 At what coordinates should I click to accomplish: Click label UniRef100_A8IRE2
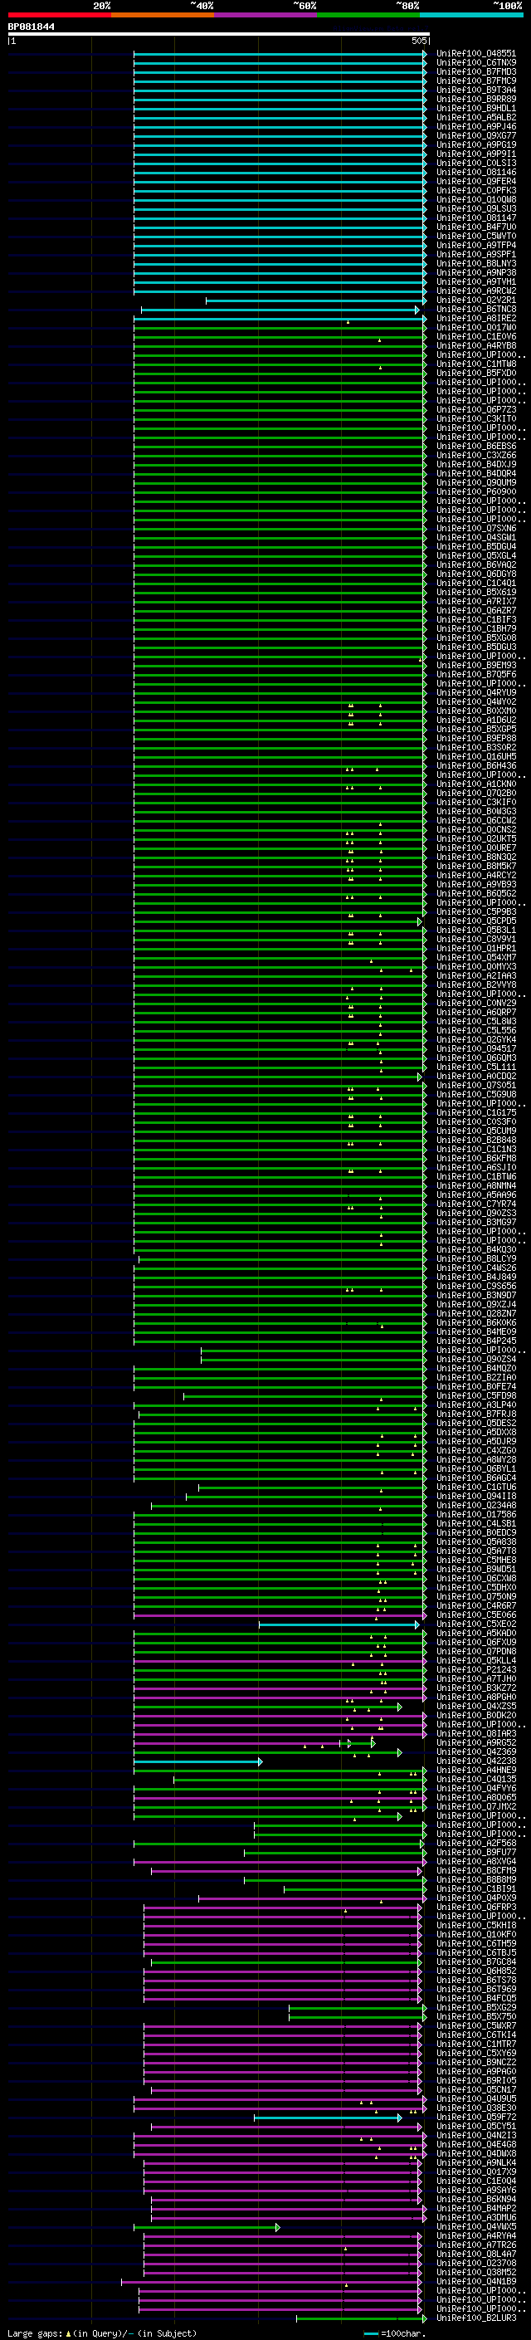[x=475, y=319]
